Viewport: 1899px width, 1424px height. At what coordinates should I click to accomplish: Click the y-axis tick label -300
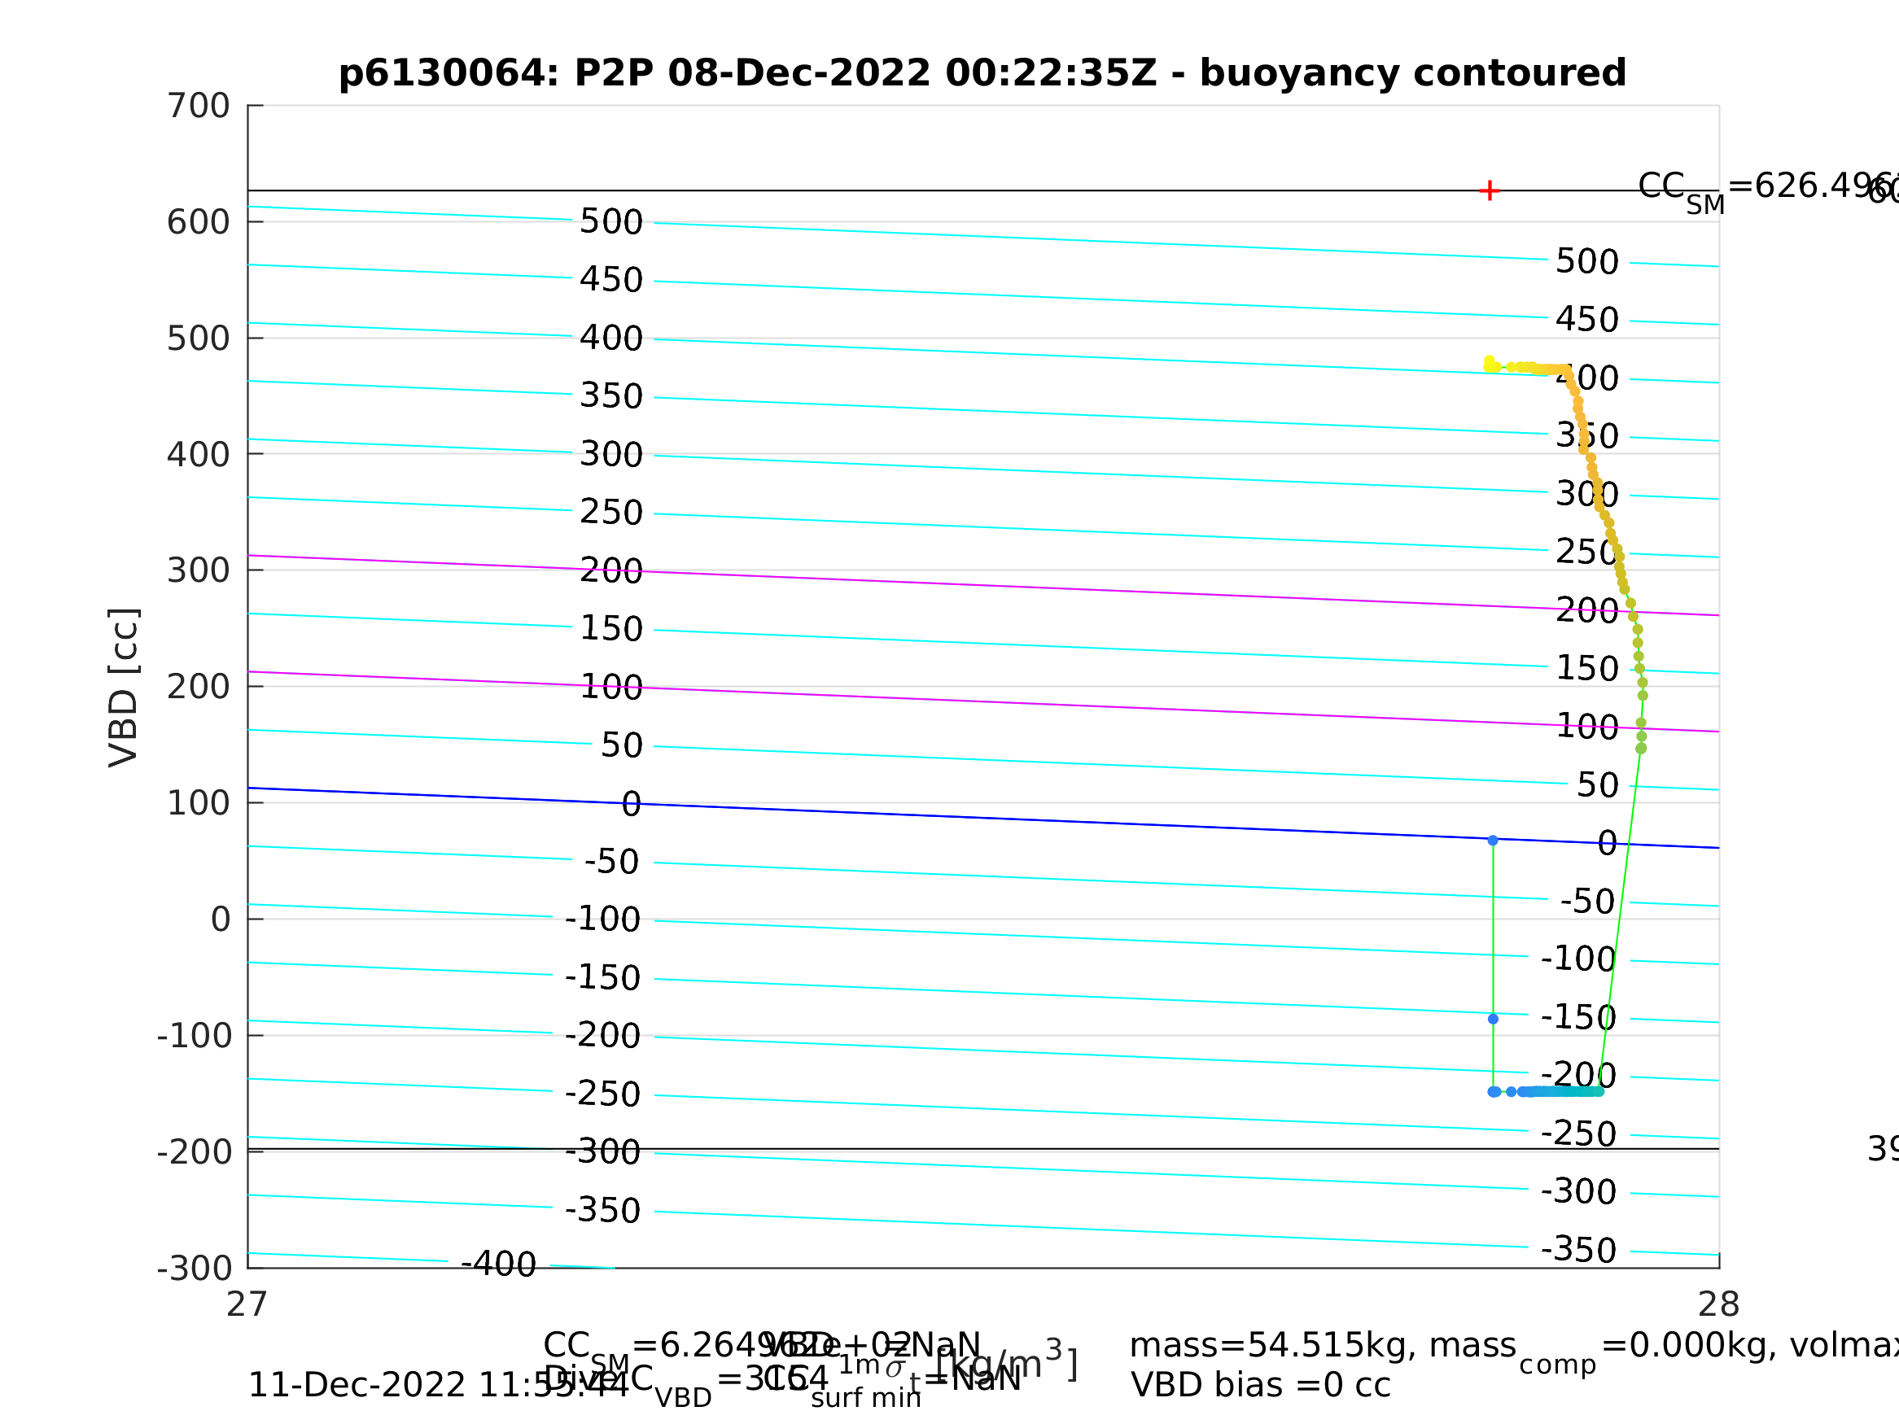(194, 1268)
